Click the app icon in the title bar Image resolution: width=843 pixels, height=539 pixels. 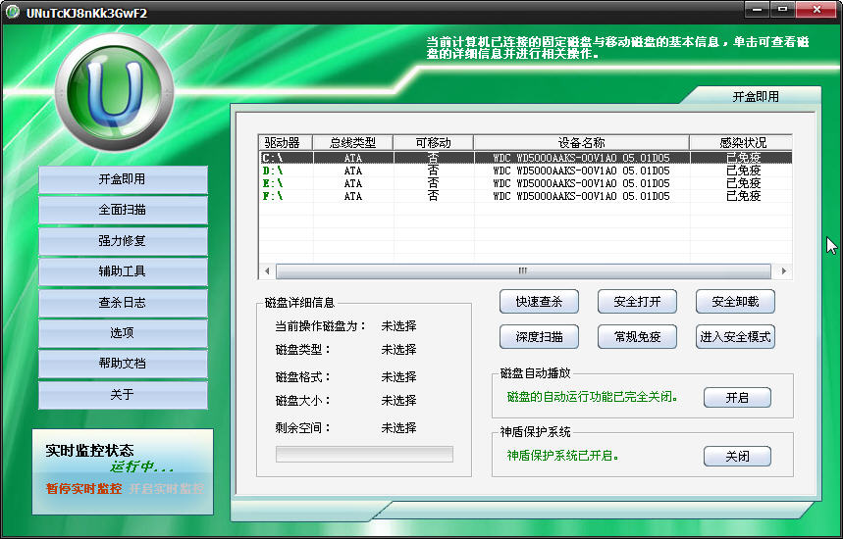(13, 12)
